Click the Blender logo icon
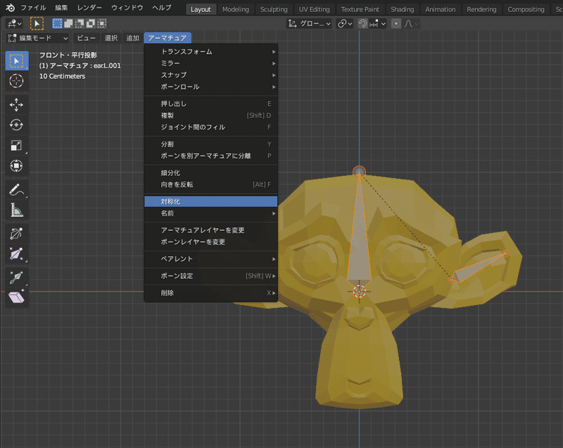563x448 pixels. tap(10, 8)
